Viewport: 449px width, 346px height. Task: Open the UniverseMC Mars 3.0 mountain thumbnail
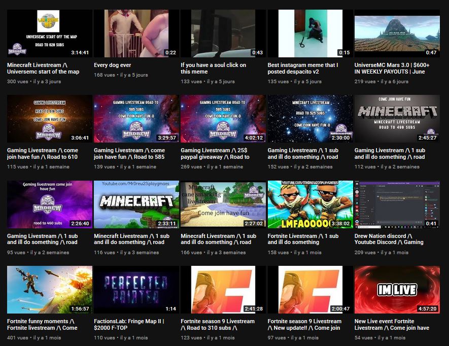click(397, 33)
